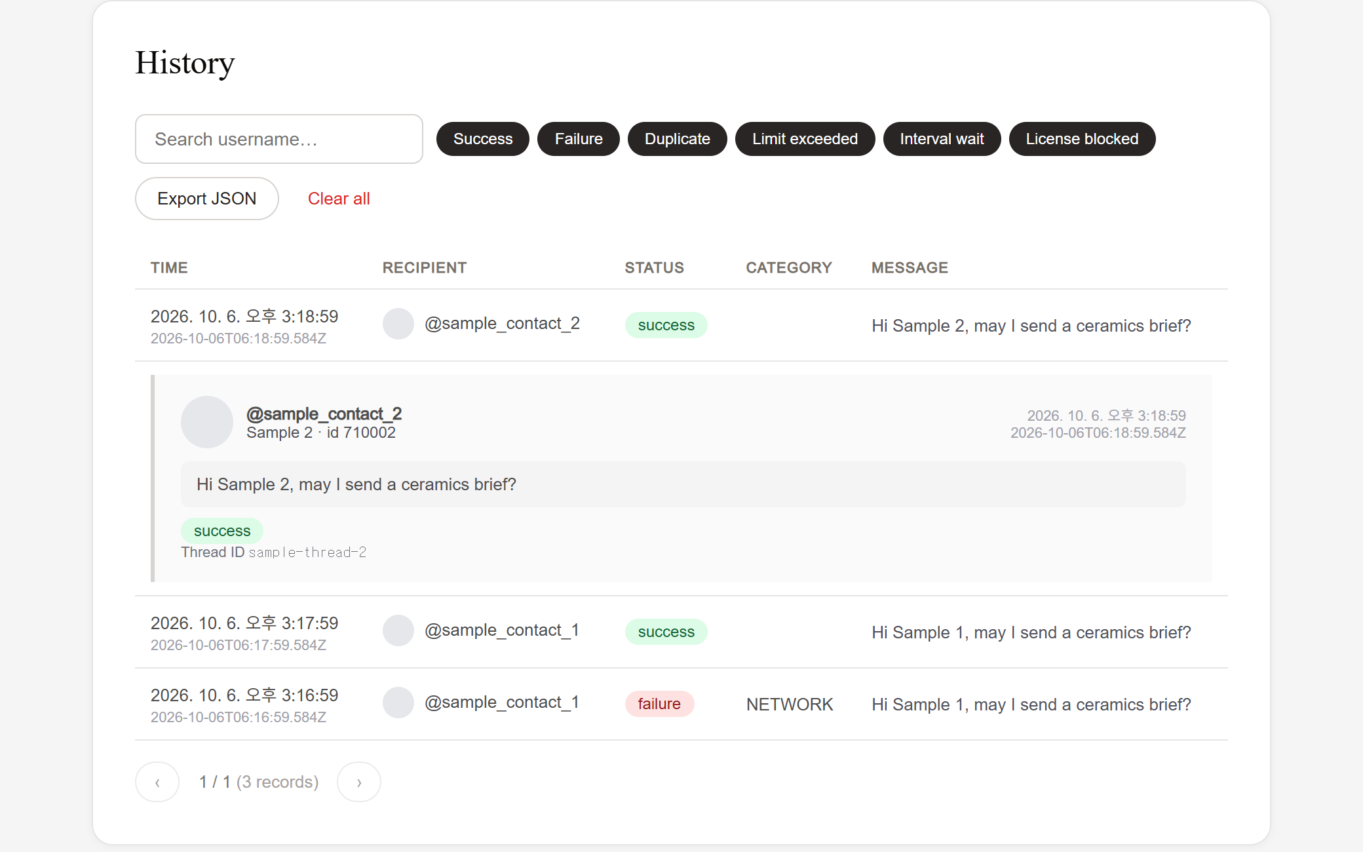The image size is (1363, 852).
Task: Click the 2026-10-06T06:17:59.584Z timestamp
Action: (239, 646)
